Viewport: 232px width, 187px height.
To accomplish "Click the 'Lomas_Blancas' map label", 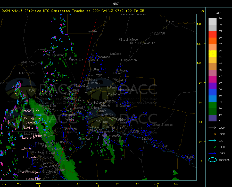I will [162, 125].
